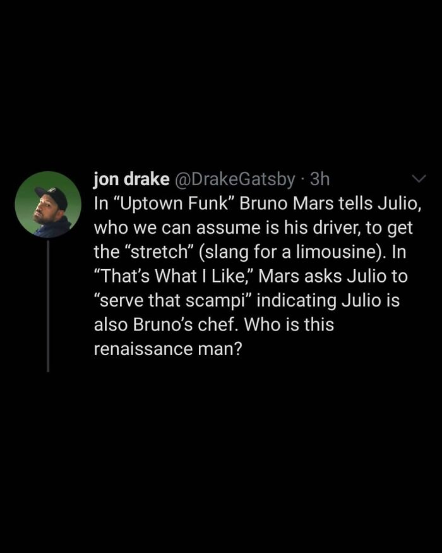Click the downward arrow for tweet actions
Screen dimensions: 442x553
coord(418,180)
